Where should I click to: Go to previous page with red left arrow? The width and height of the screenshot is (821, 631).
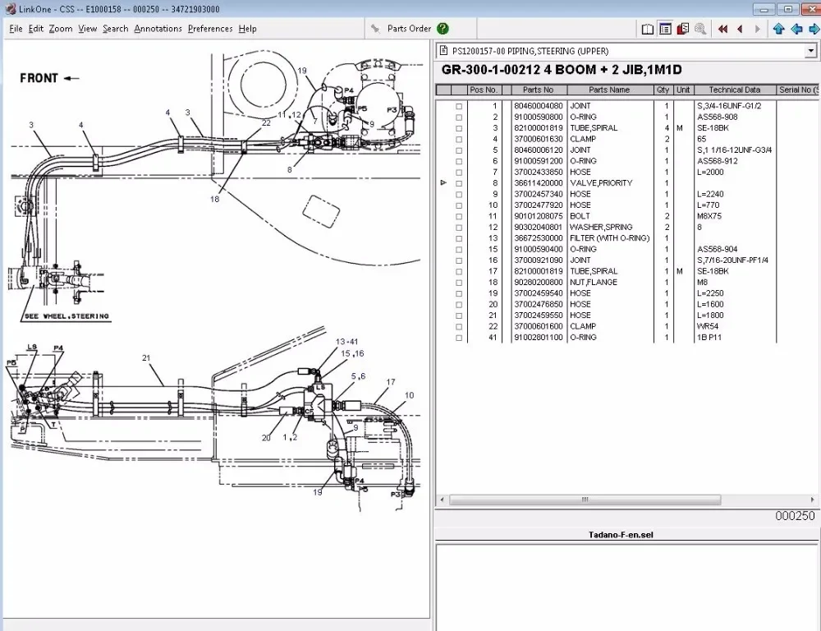click(x=740, y=29)
